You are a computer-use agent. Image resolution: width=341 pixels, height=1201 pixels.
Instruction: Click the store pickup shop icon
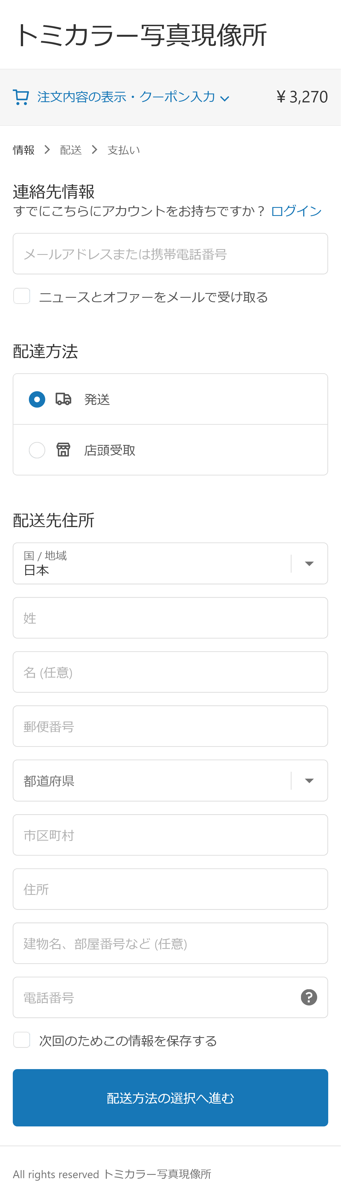coord(63,450)
